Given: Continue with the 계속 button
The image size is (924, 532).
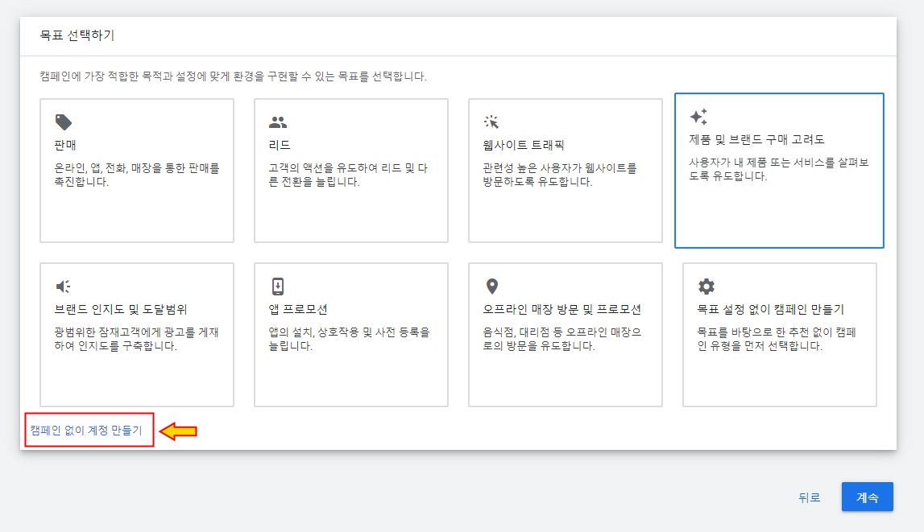Looking at the screenshot, I should (867, 497).
